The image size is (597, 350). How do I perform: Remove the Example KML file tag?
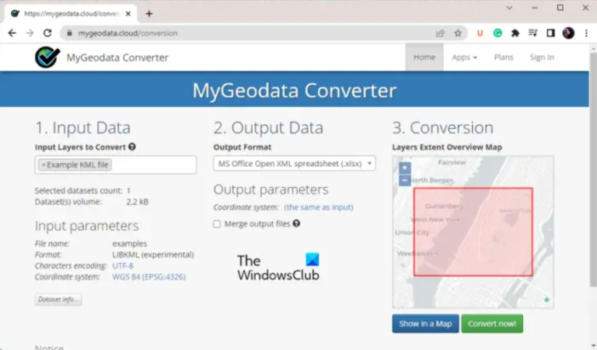coord(43,165)
